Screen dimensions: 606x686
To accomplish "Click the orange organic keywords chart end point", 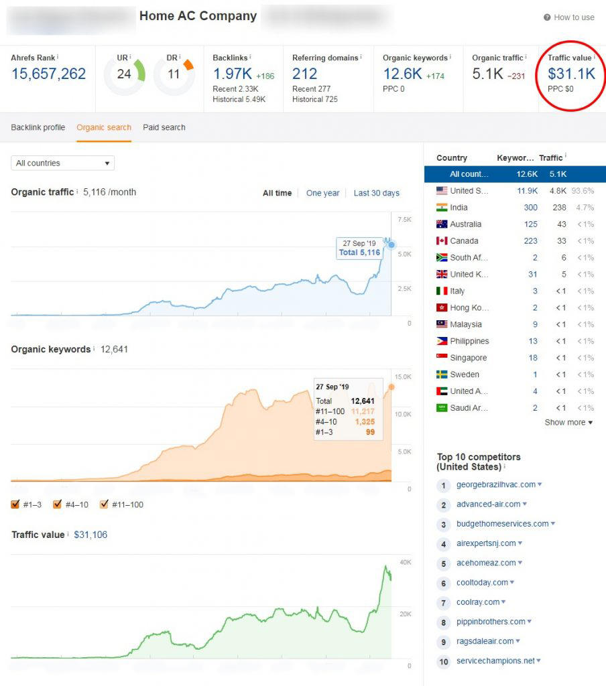I will coord(391,387).
